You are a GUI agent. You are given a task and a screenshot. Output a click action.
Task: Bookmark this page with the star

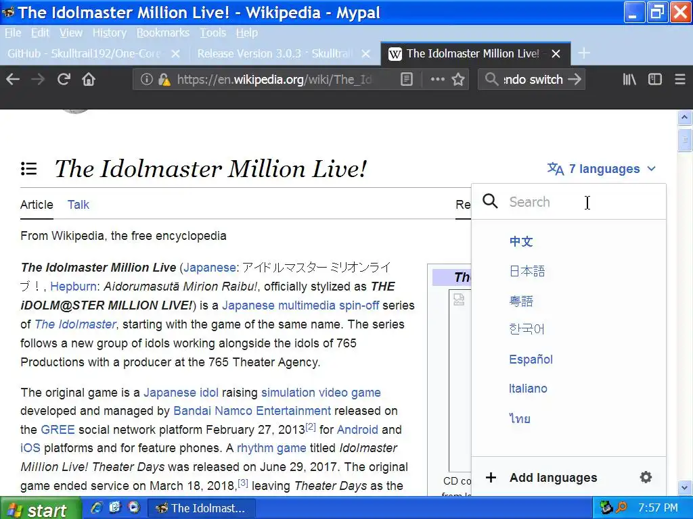click(458, 80)
